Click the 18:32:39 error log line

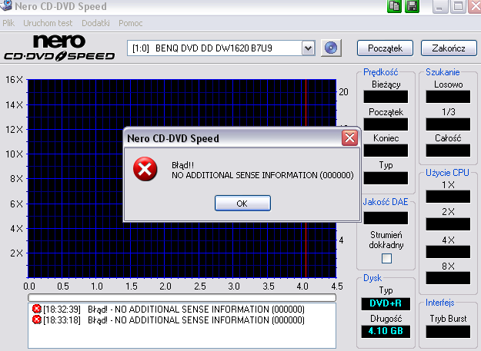[169, 309]
